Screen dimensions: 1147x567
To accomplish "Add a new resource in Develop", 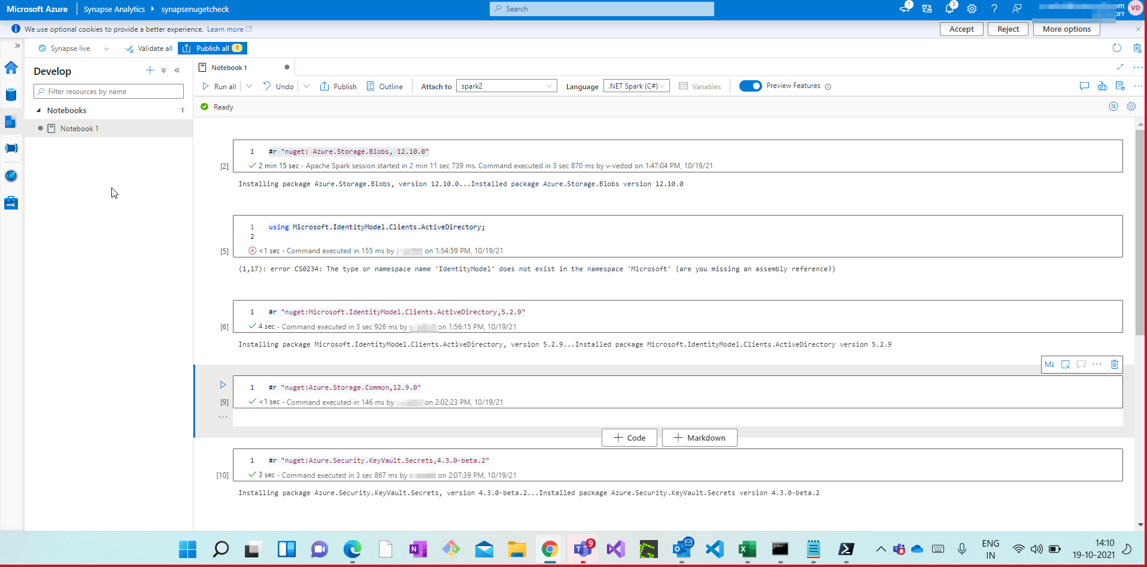I will [150, 71].
